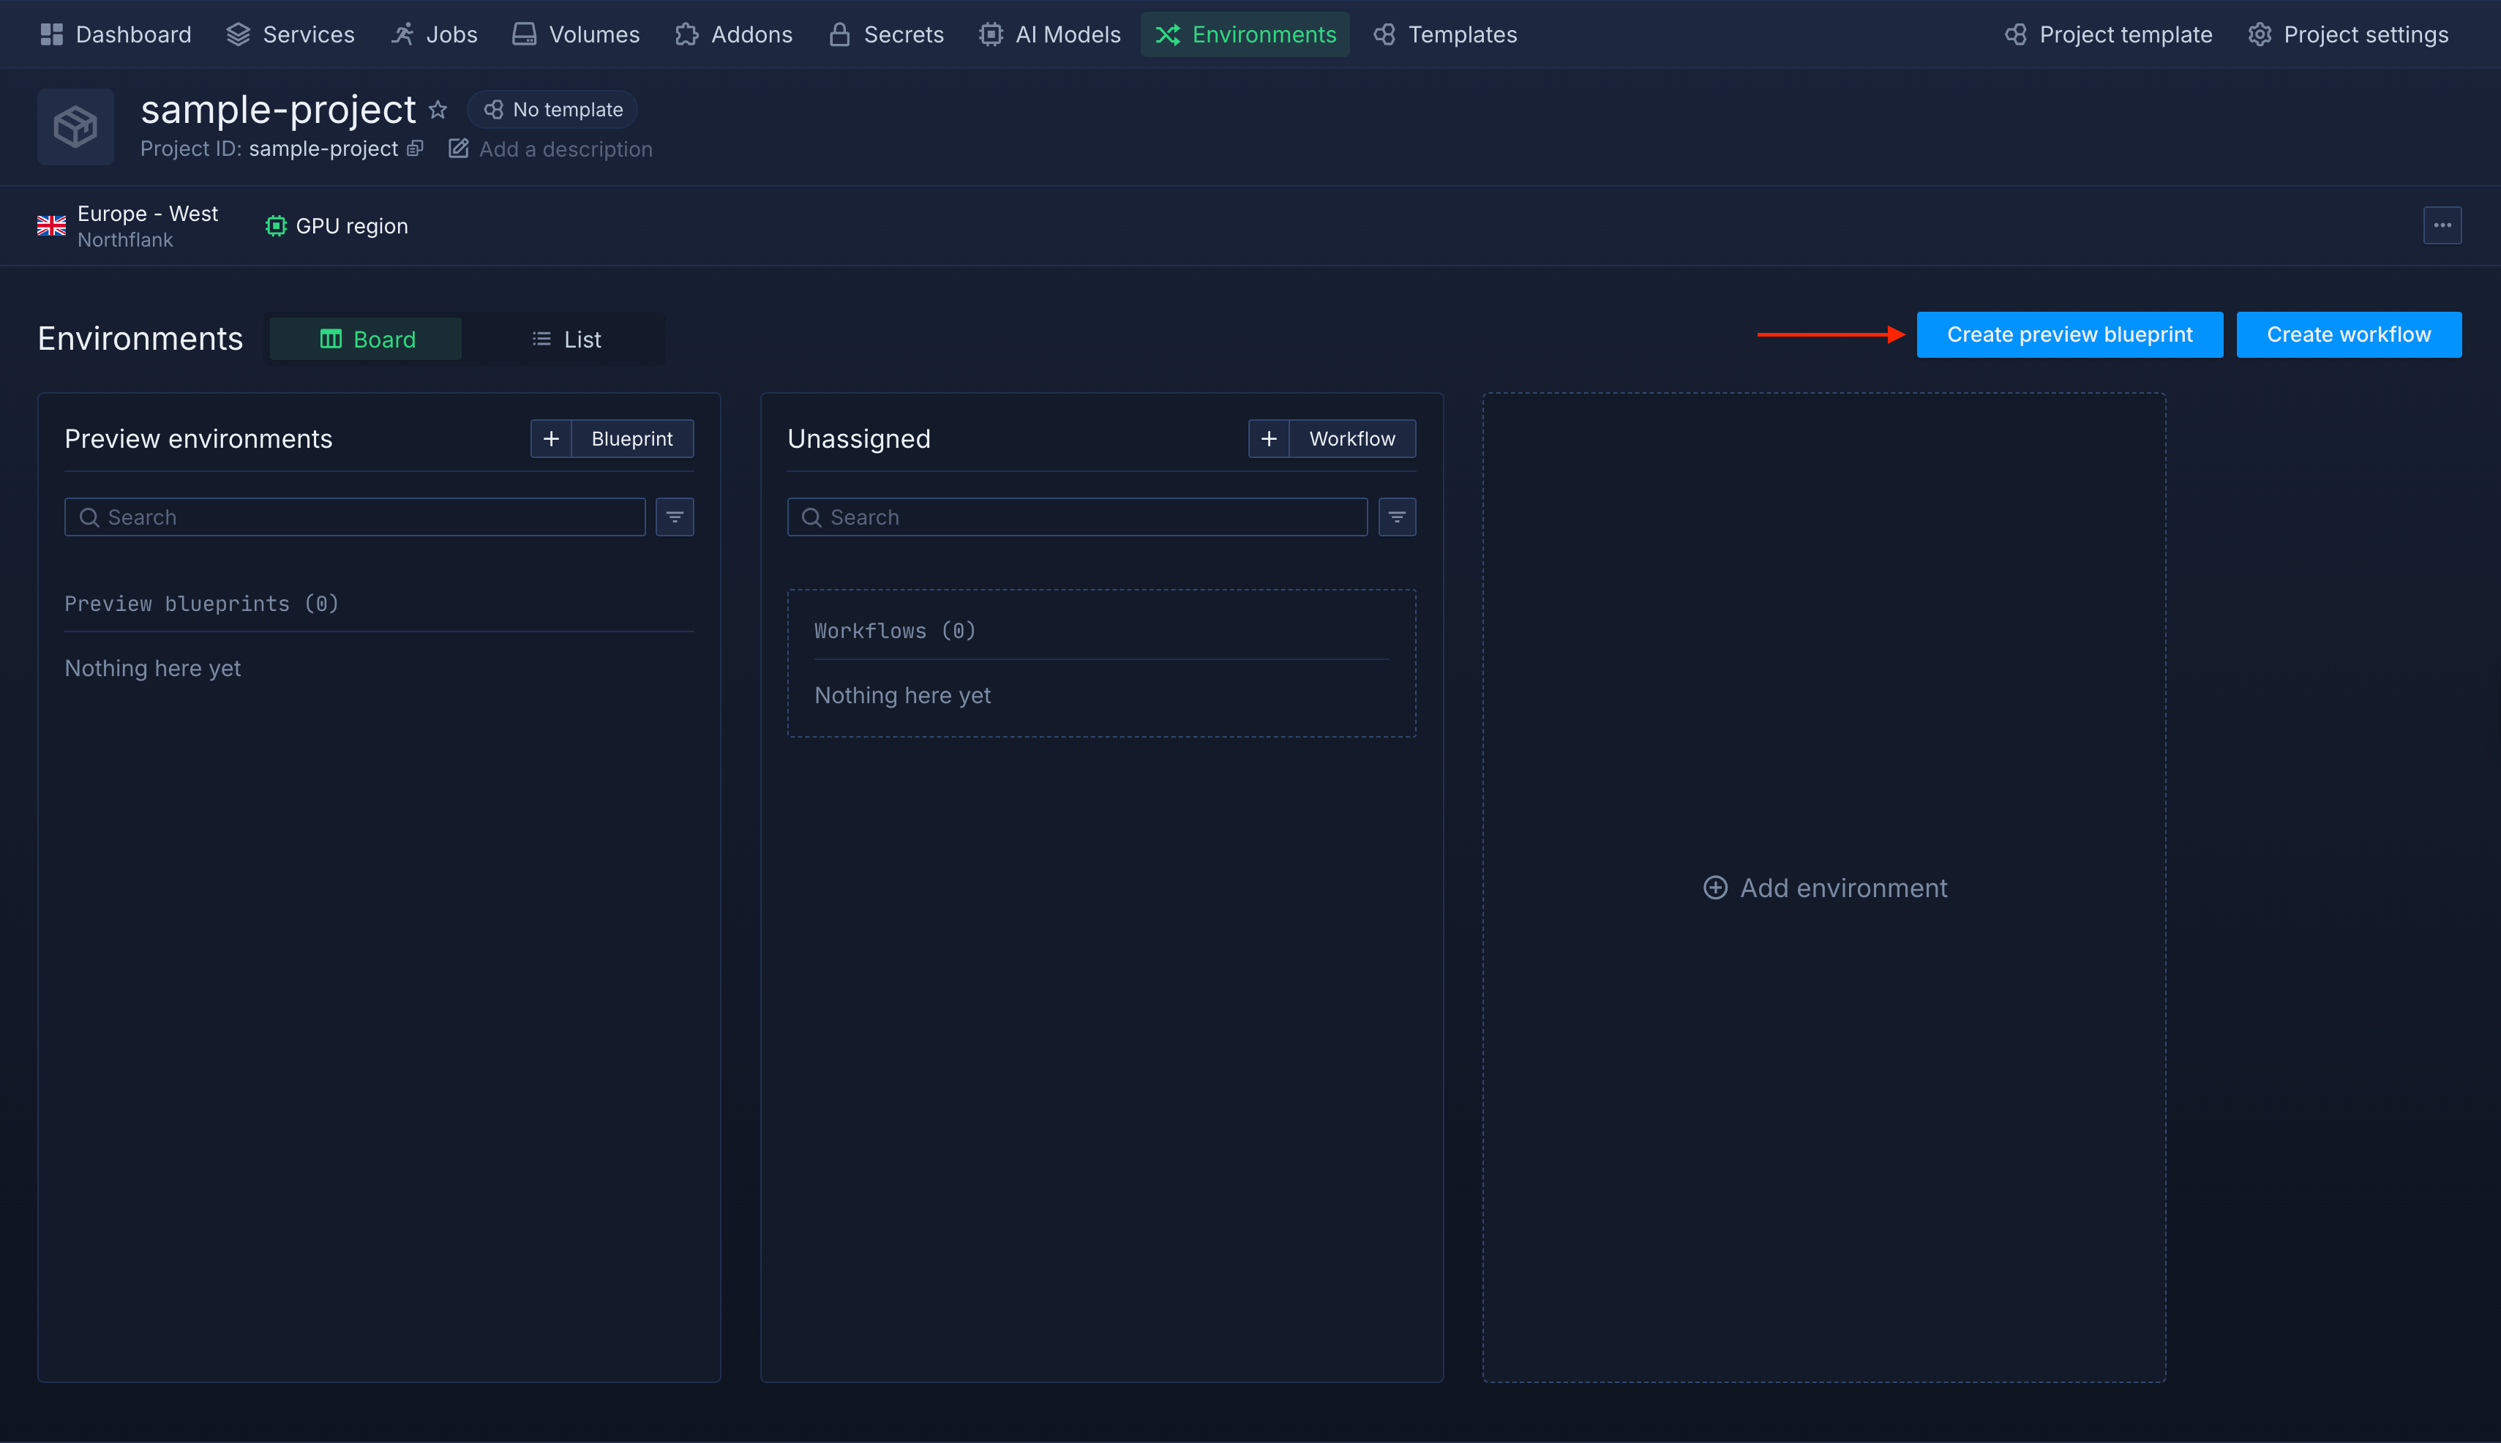Expand the edit description pencil control

click(x=459, y=148)
